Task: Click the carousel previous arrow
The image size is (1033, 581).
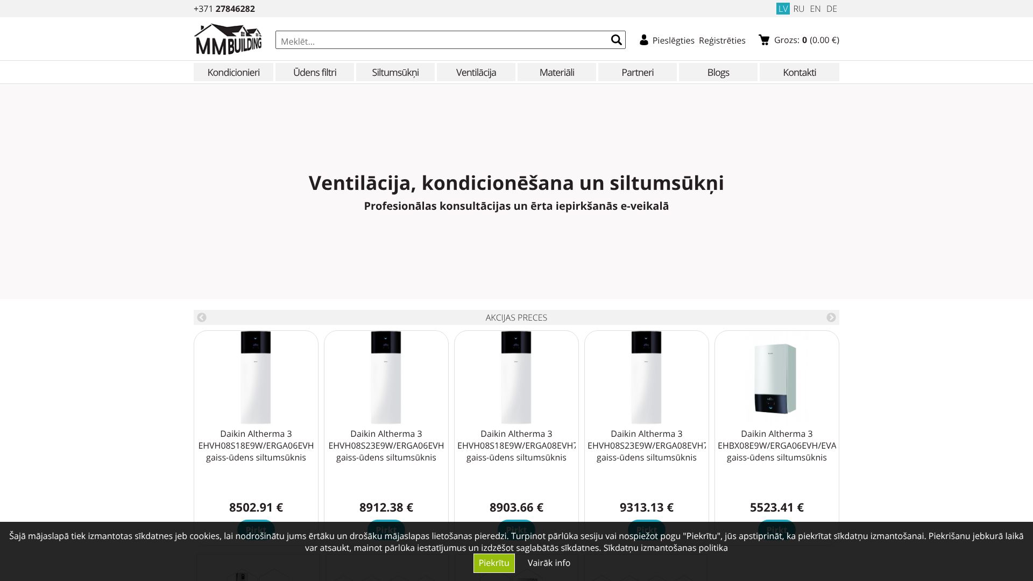Action: (202, 317)
